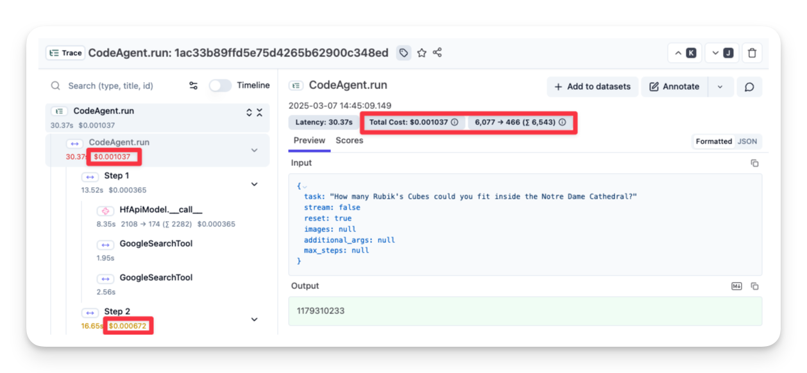Open the search filter settings icon

tap(193, 86)
